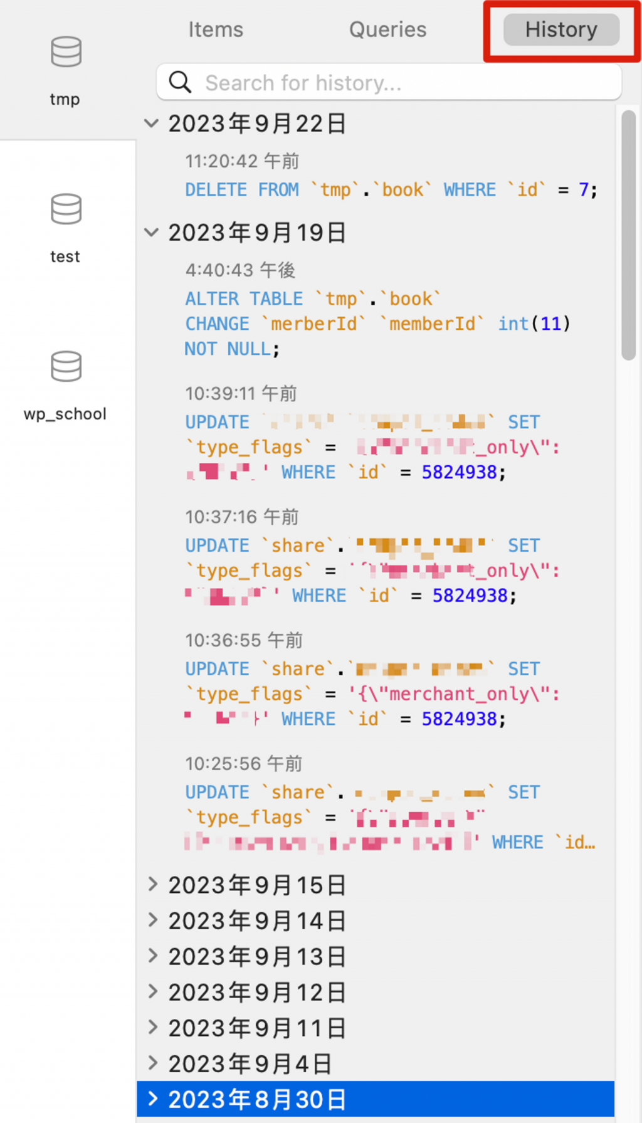The width and height of the screenshot is (642, 1123).
Task: Switch to the Items tab
Action: click(x=216, y=29)
